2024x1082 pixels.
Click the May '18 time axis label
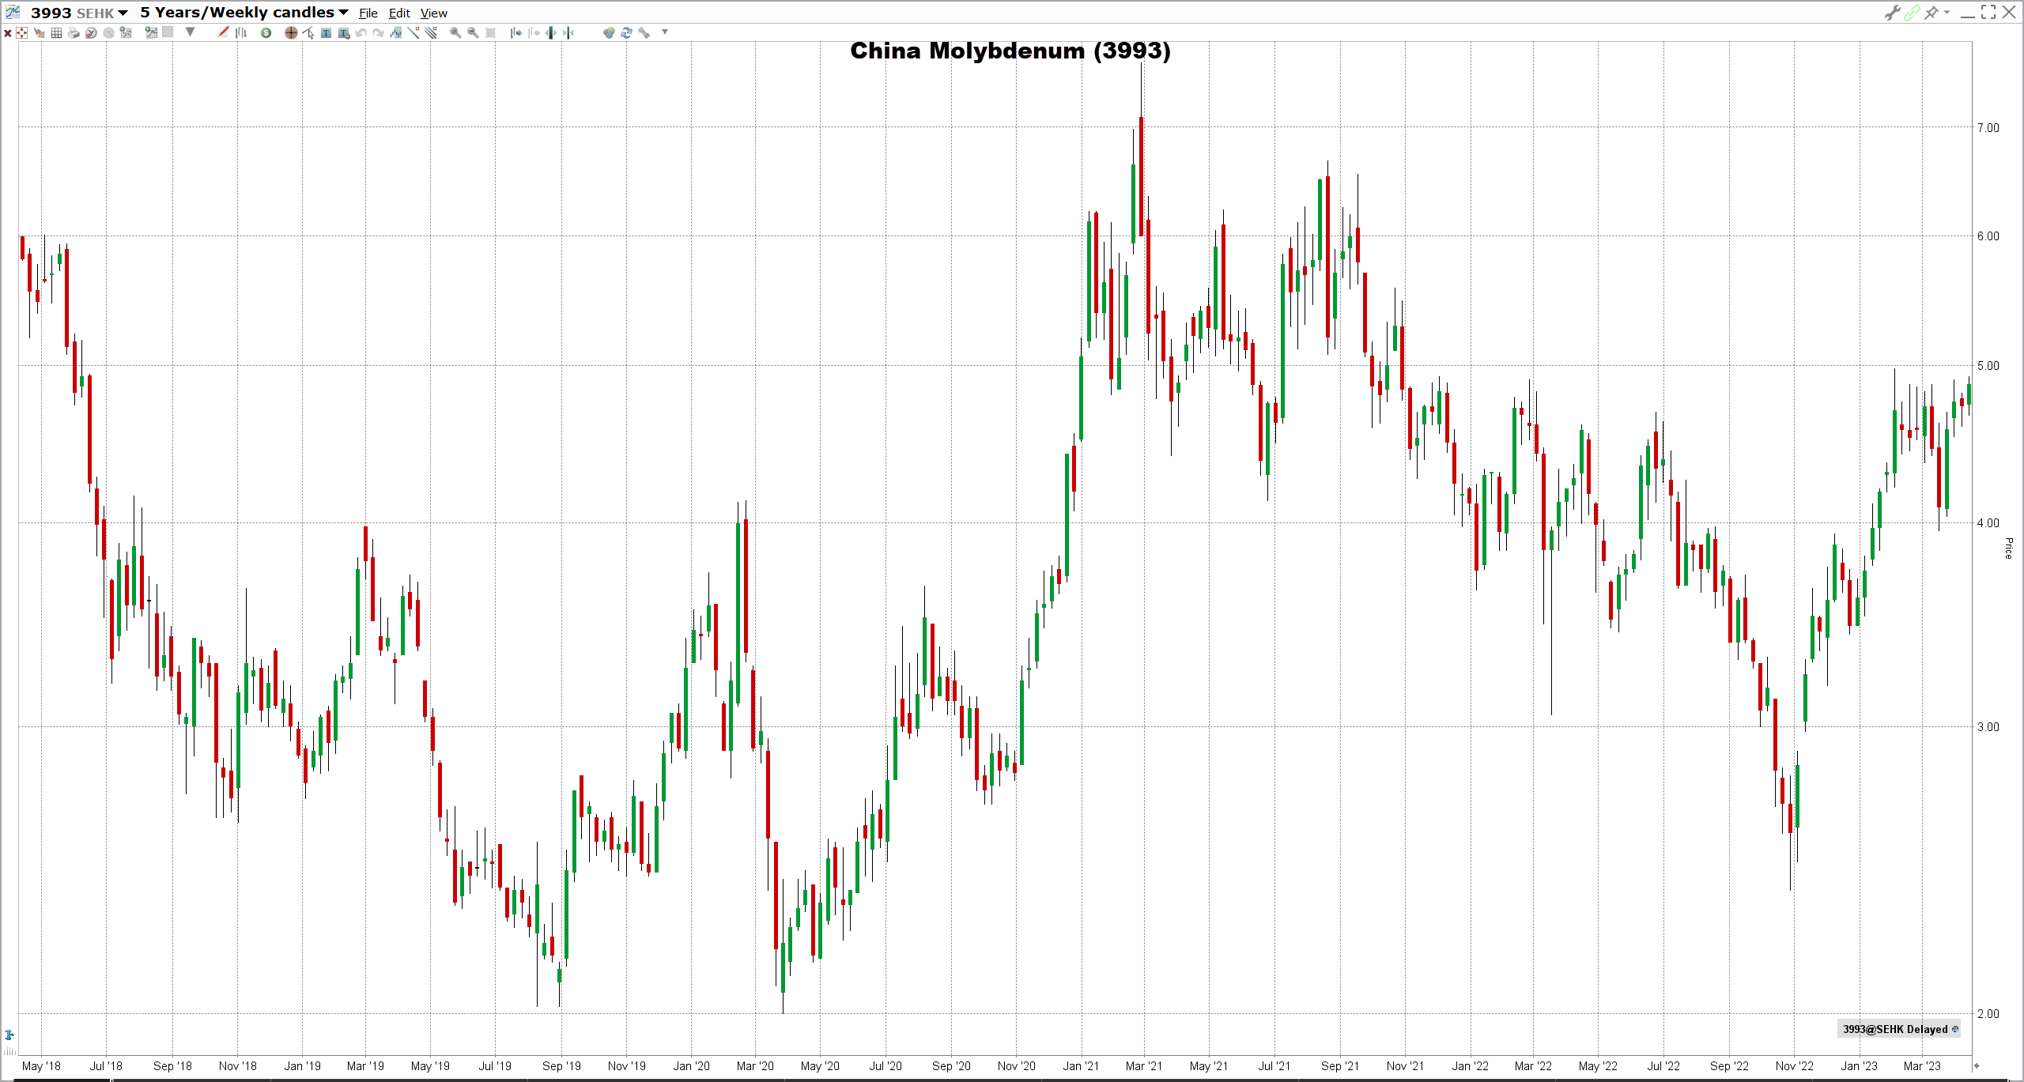point(41,1066)
